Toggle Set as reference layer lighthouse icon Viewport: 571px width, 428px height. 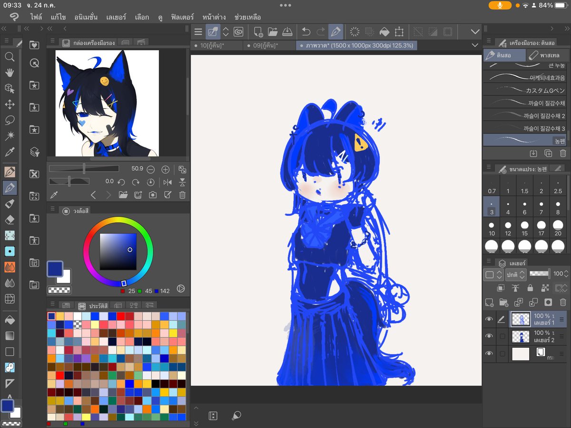pos(515,288)
